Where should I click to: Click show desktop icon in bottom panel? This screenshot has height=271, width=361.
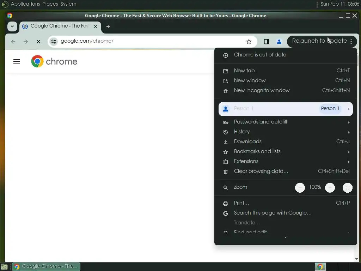[x=4, y=267]
